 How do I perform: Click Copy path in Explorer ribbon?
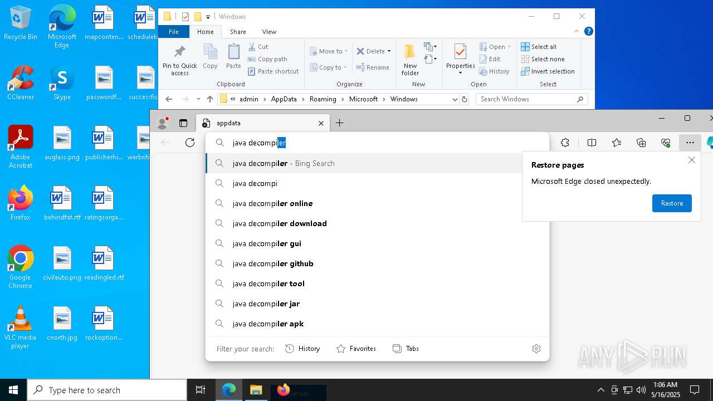[267, 59]
